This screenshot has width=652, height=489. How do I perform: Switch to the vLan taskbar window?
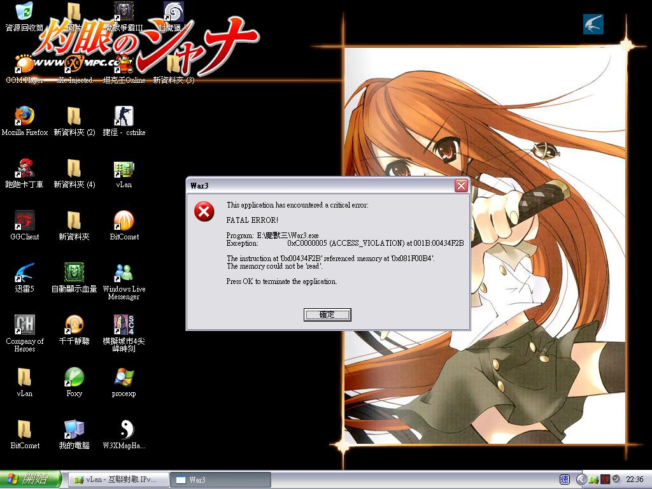coord(118,479)
